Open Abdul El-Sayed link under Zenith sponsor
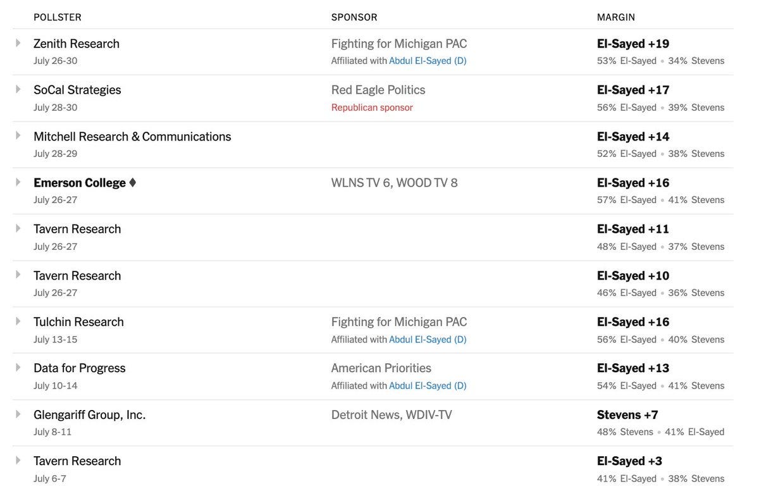 pyautogui.click(x=428, y=61)
